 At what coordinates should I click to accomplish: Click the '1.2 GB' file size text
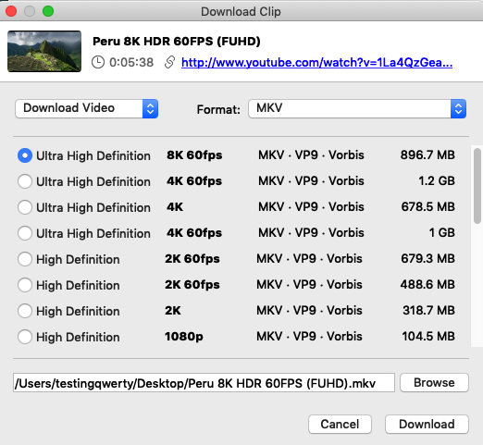point(437,180)
